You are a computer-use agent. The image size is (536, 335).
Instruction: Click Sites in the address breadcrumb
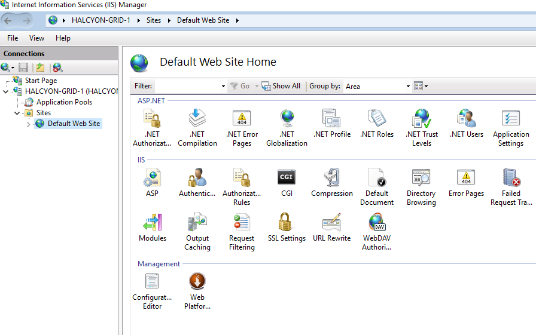(154, 20)
